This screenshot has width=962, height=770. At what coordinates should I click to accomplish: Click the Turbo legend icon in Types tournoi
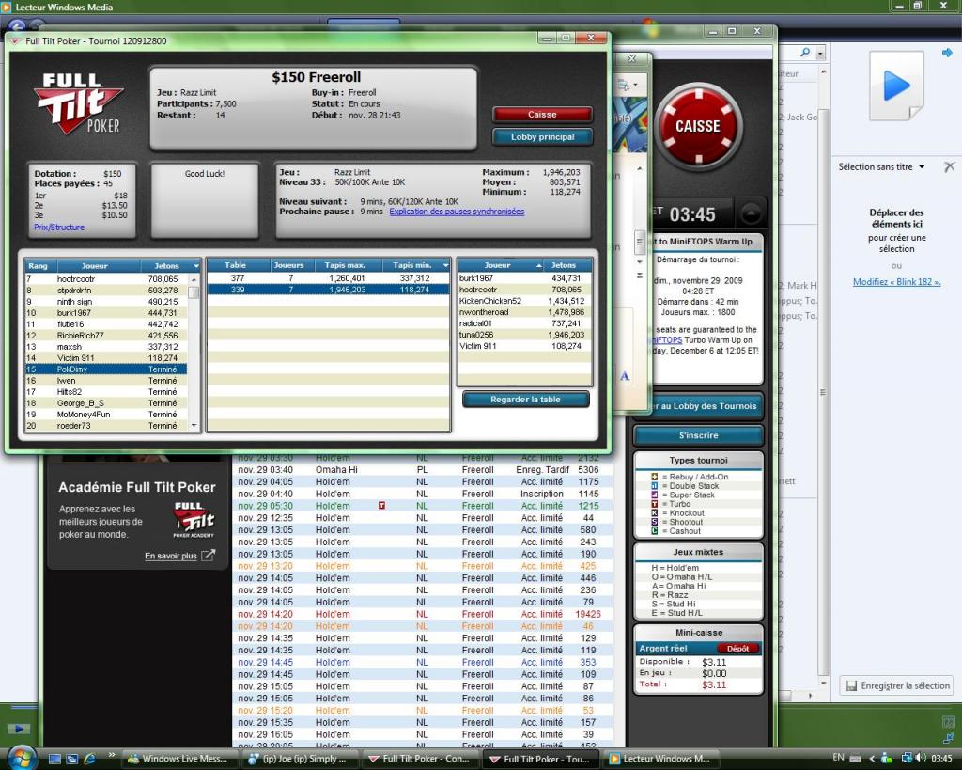tap(655, 504)
